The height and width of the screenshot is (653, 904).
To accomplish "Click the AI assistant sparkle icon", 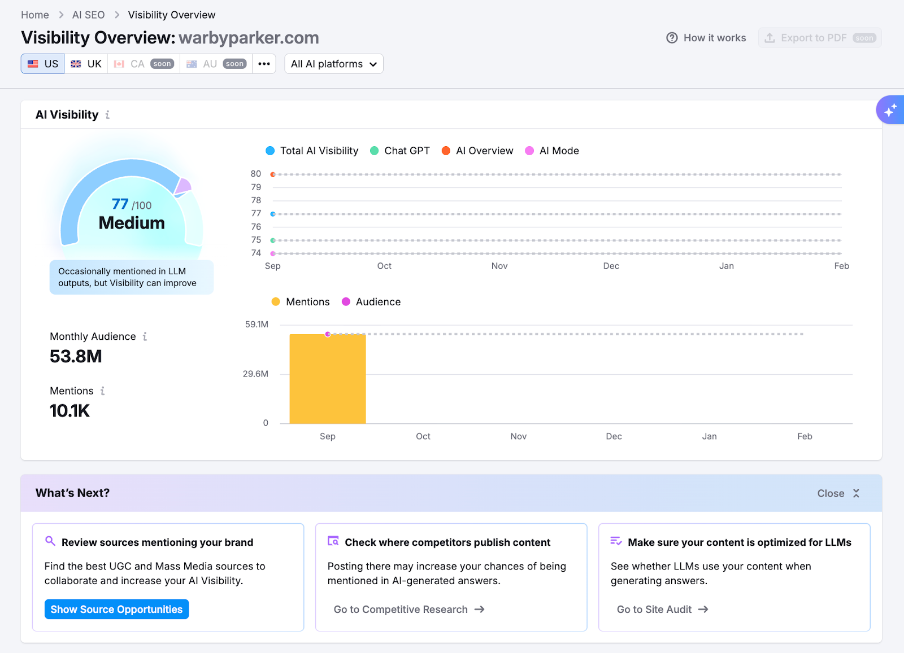I will tap(890, 110).
